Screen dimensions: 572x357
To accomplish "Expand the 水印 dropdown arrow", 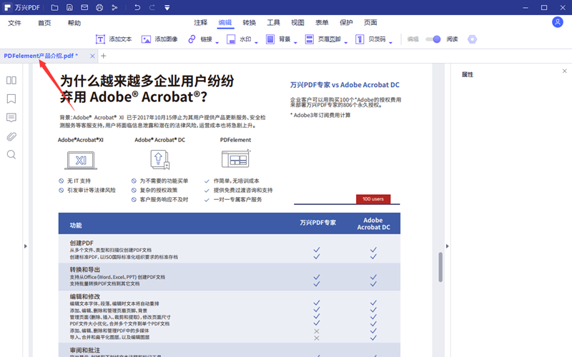I will (x=257, y=42).
